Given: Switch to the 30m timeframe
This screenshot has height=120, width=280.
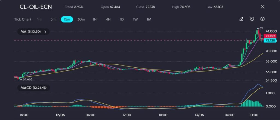Looking at the screenshot, I should coord(81,19).
